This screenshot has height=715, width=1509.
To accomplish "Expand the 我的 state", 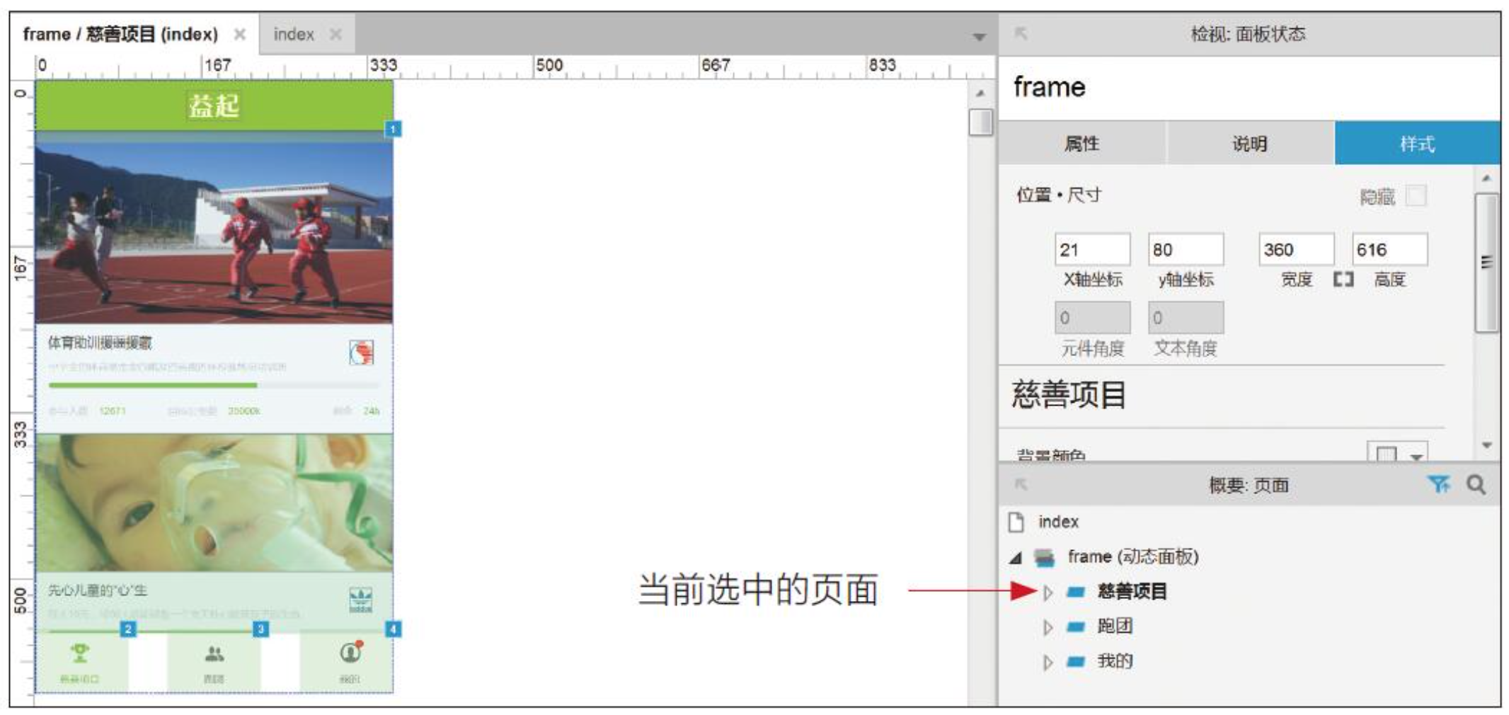I will [1048, 663].
